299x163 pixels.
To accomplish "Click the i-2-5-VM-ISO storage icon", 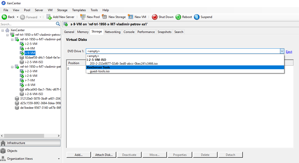I will tap(22, 62).
